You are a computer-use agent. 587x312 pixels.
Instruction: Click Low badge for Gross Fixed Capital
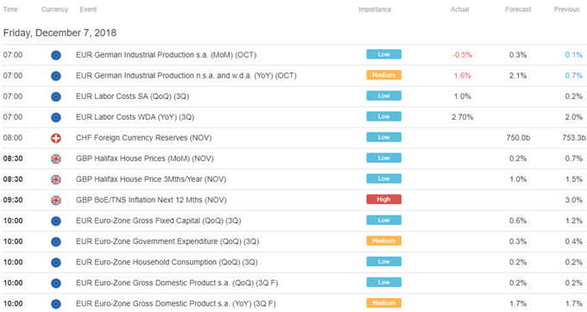coord(384,220)
